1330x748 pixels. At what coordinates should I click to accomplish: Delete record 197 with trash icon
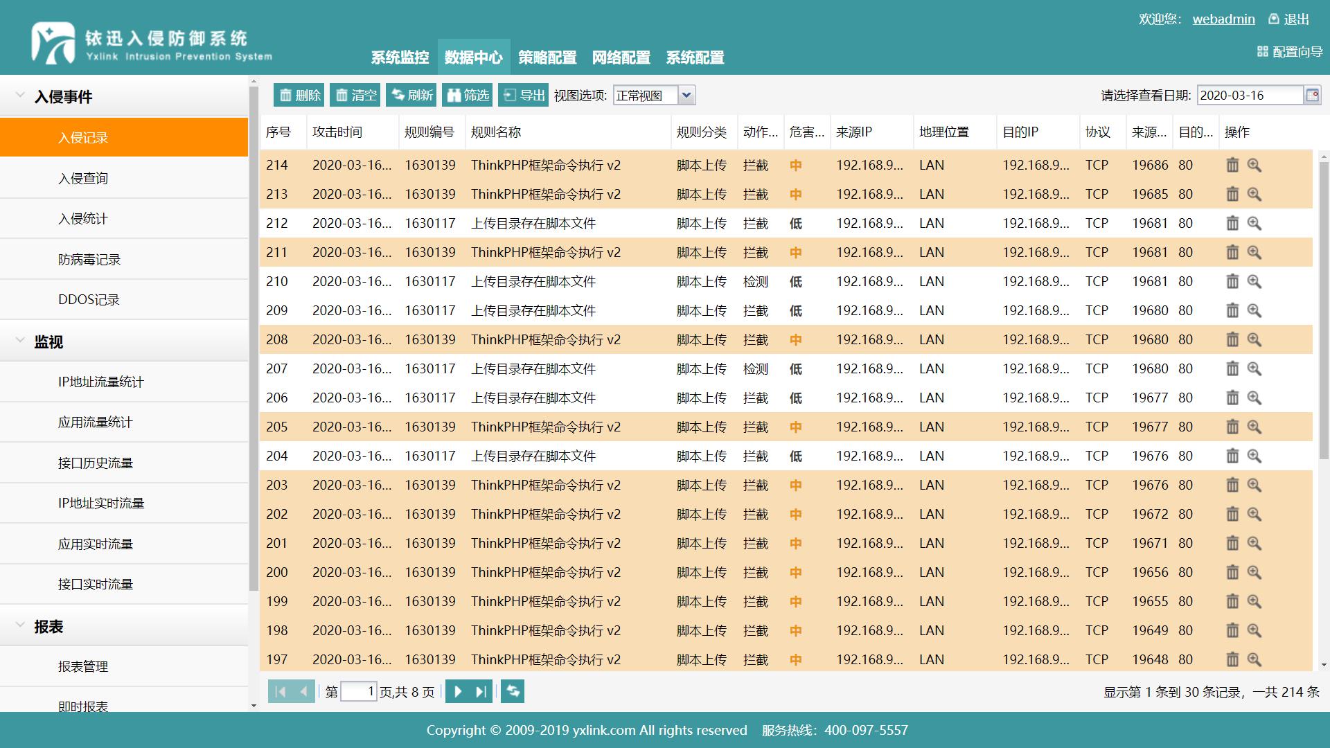[x=1232, y=659]
